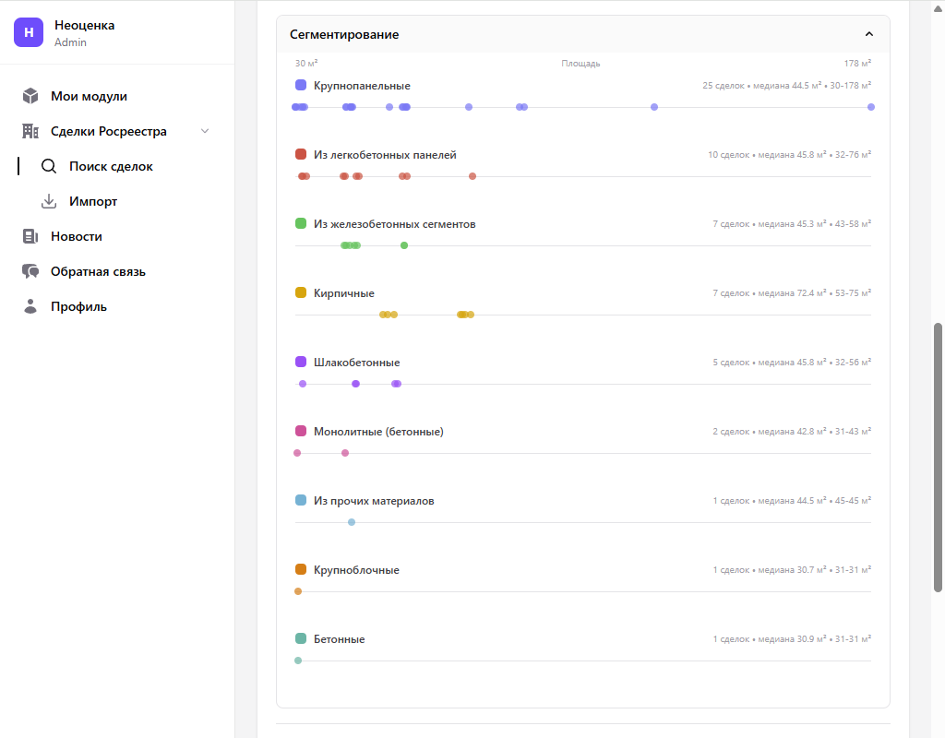
Task: Click the rightmost Из железобетонных сегментов green dot
Action: point(404,245)
